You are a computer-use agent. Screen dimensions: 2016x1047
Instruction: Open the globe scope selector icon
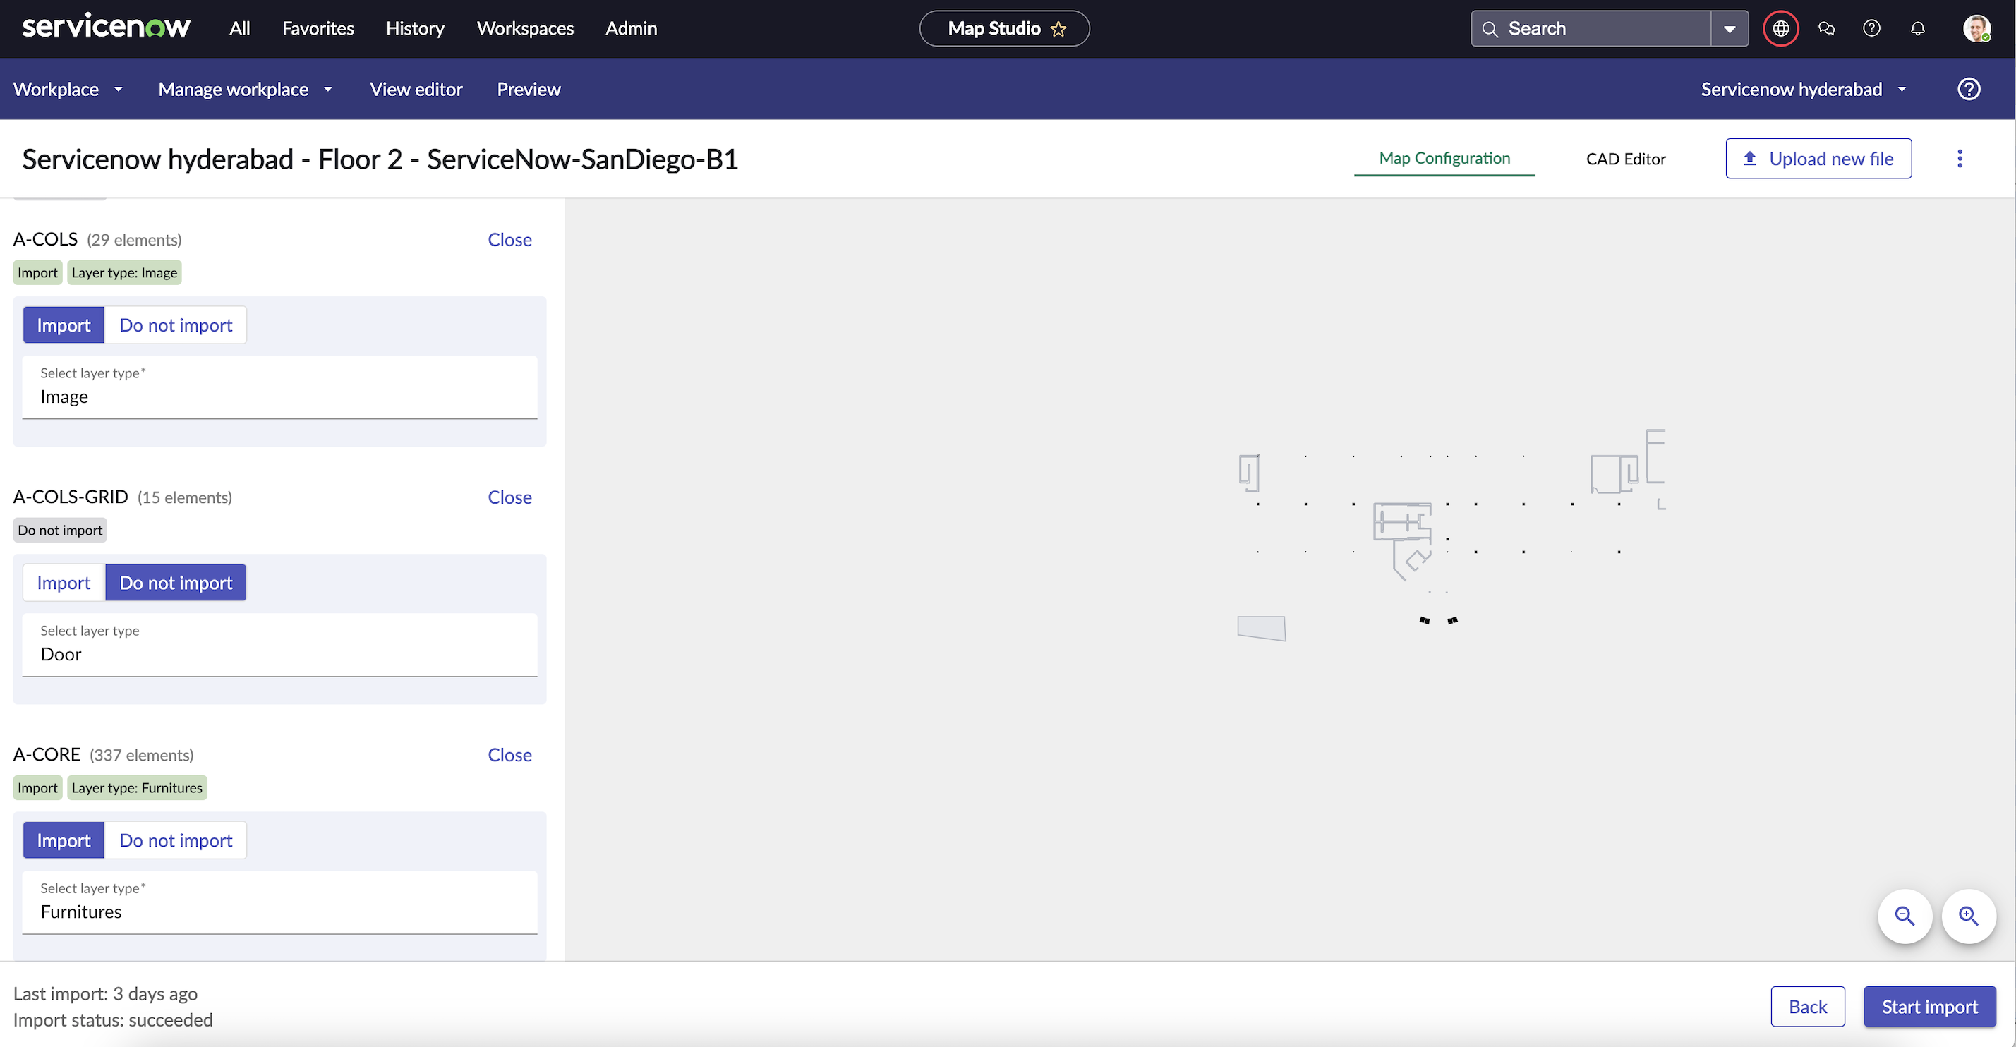click(1780, 29)
